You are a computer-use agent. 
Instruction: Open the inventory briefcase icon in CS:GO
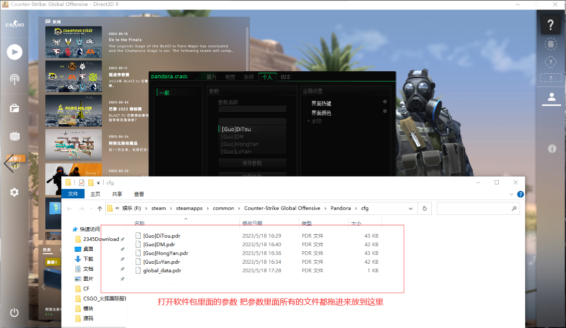14,108
